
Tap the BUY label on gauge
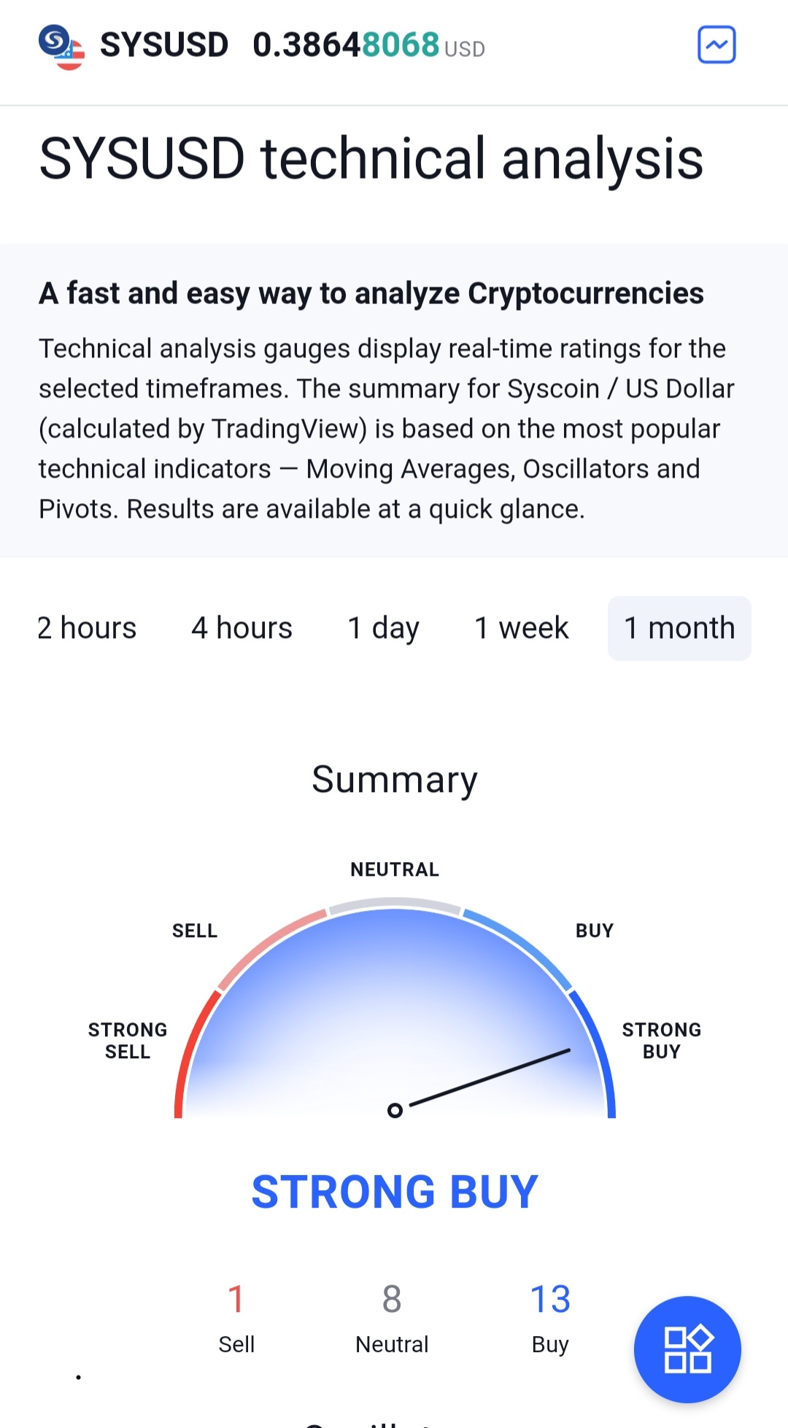coord(595,931)
